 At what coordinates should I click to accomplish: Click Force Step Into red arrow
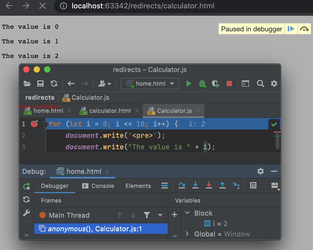click(209, 186)
